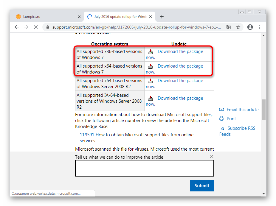Viewport: 276px width, 206px height.
Task: Click the forward navigation arrow
Action: pyautogui.click(x=26, y=27)
